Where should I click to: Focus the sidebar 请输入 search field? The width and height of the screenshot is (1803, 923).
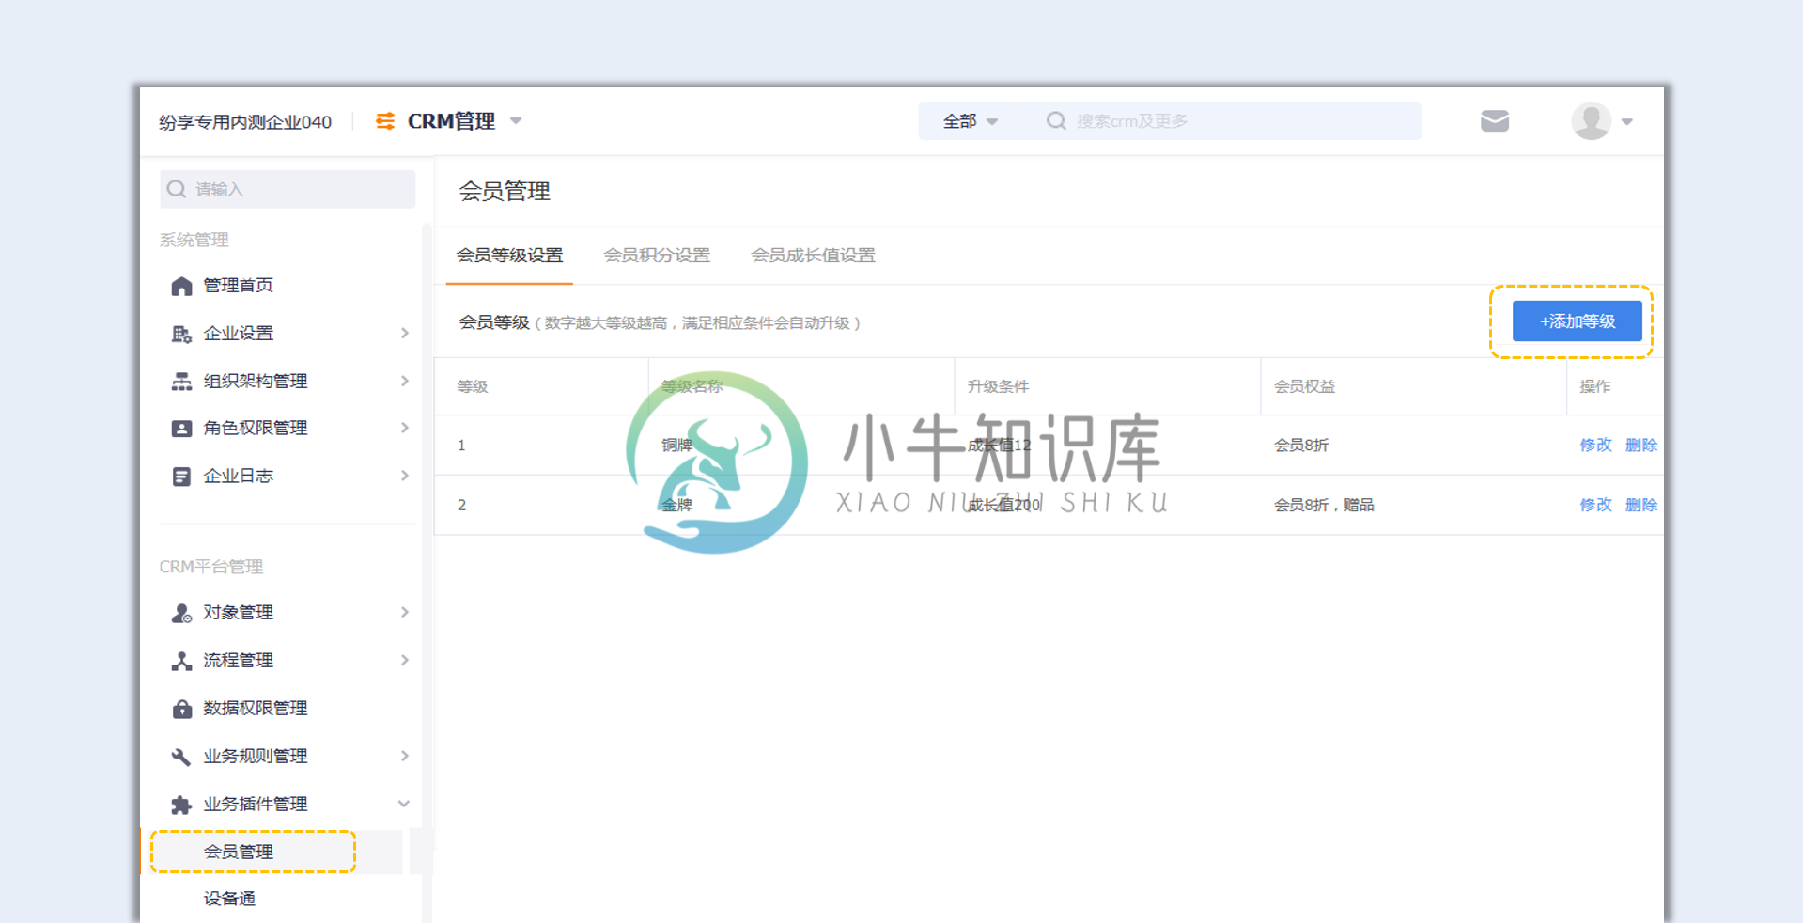click(x=288, y=189)
